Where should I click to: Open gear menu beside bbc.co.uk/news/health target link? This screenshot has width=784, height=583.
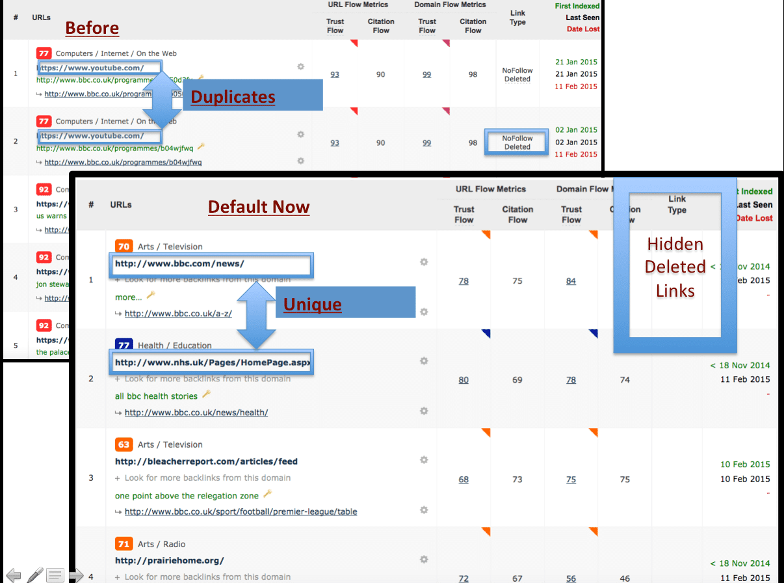click(424, 411)
